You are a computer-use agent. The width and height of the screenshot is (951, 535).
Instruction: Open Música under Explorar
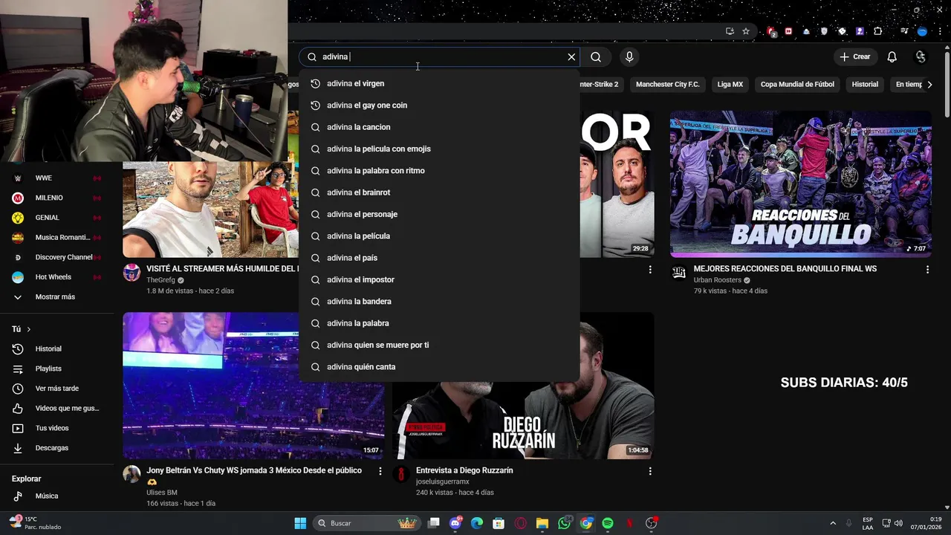(x=57, y=496)
